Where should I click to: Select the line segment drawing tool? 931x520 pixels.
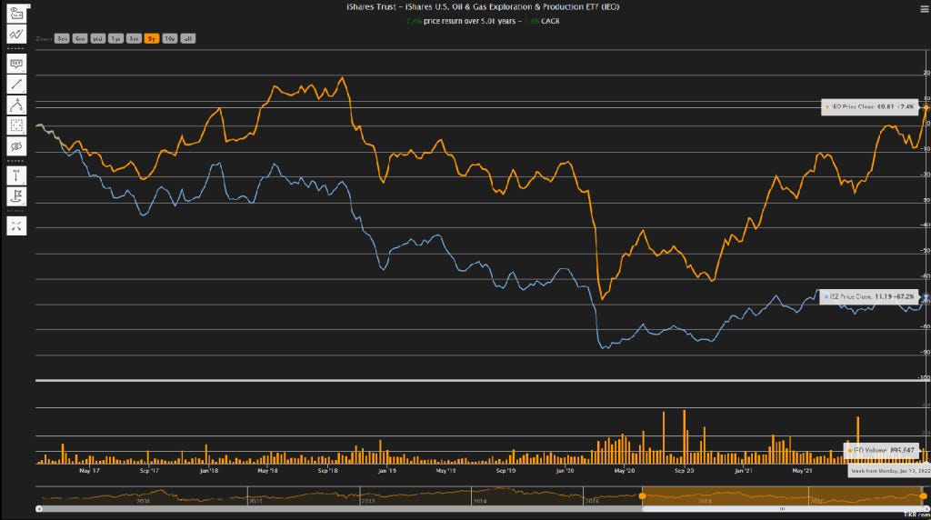coord(16,85)
